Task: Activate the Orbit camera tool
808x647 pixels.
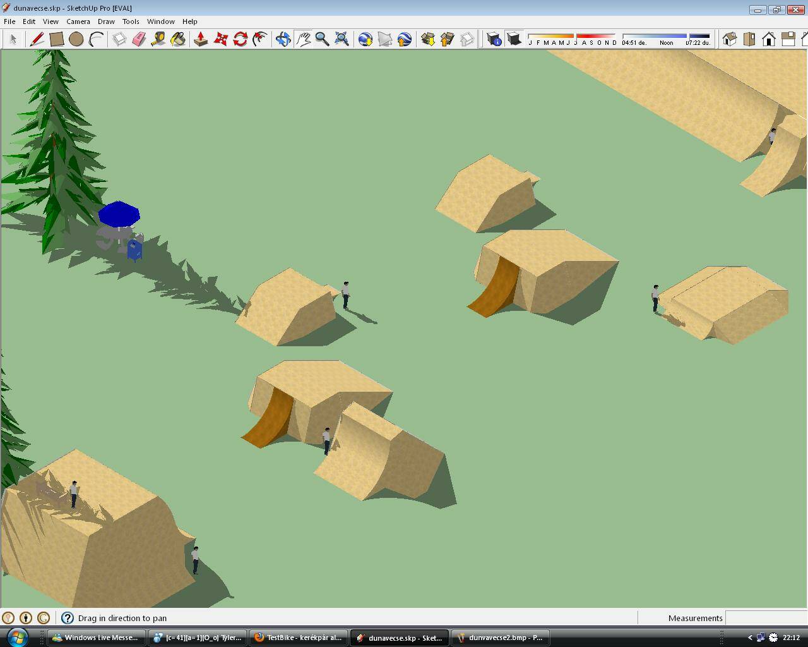Action: coord(283,39)
